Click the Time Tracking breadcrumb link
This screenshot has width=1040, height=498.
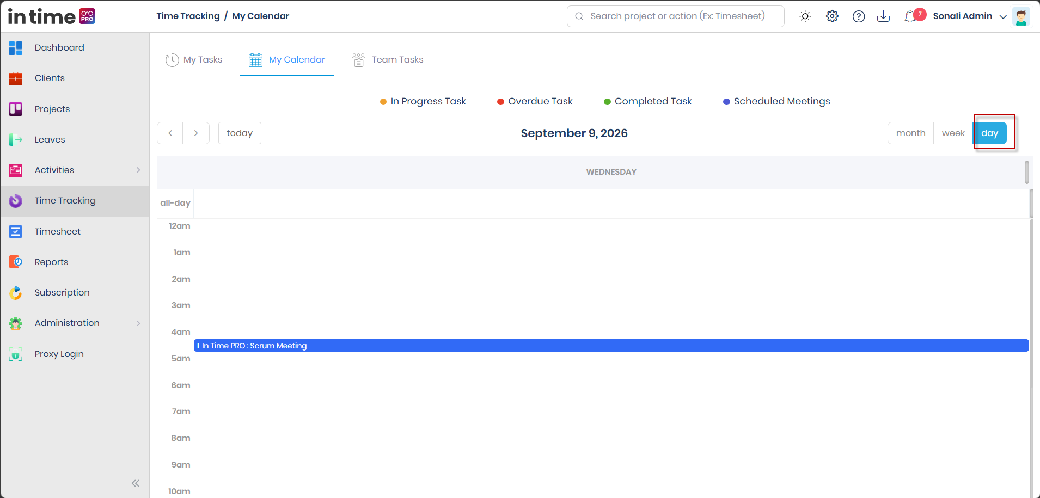click(188, 16)
